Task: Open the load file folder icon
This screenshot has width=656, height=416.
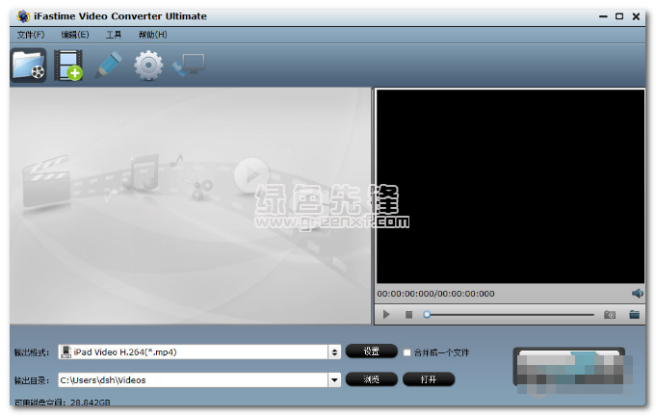Action: tap(29, 65)
